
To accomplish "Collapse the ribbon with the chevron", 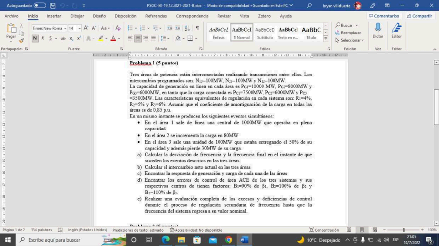I will 435,49.
